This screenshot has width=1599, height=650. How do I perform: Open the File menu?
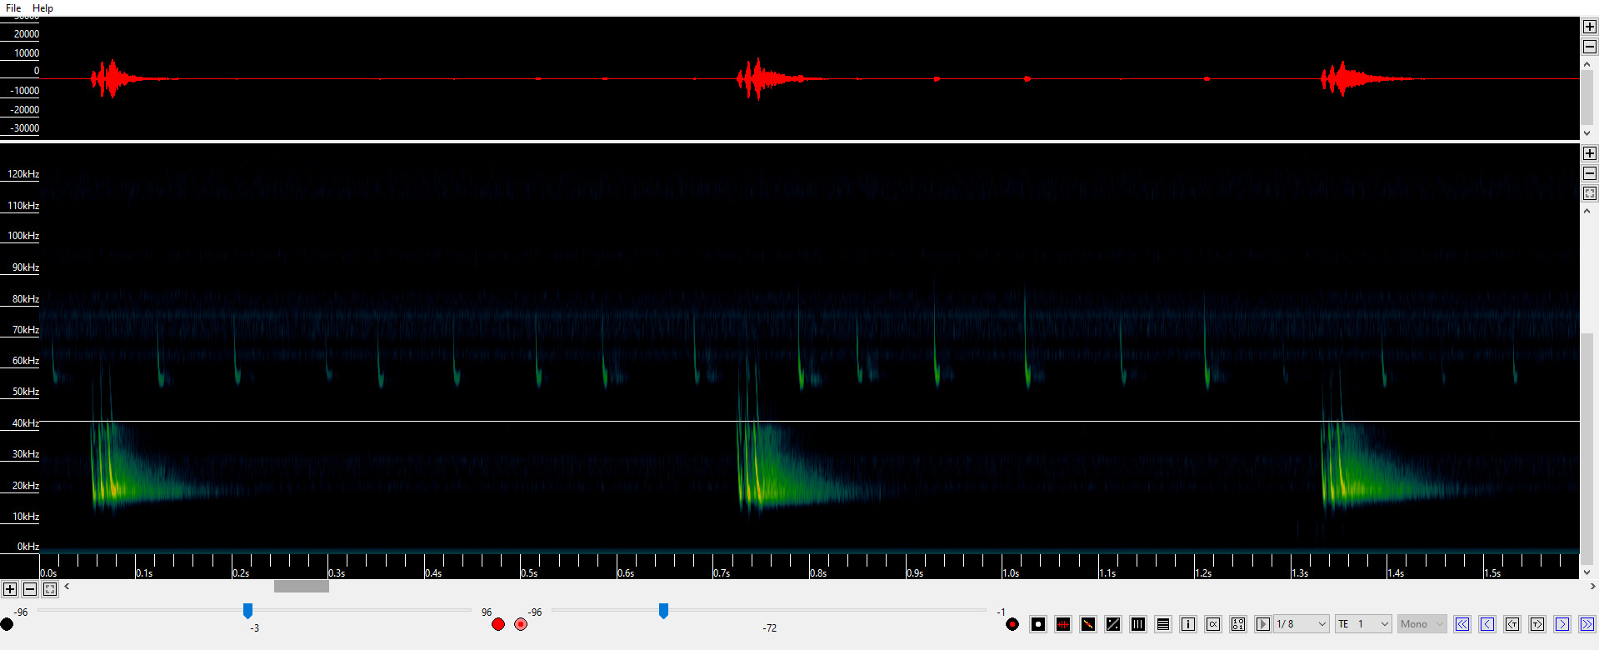click(x=13, y=8)
